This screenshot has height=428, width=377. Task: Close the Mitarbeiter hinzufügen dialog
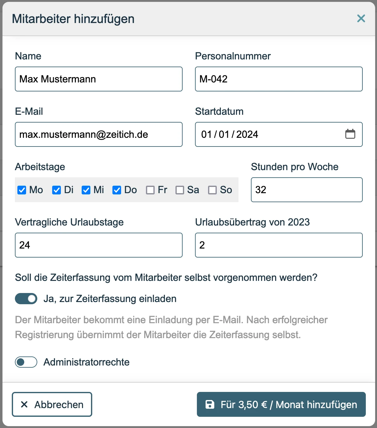point(361,18)
